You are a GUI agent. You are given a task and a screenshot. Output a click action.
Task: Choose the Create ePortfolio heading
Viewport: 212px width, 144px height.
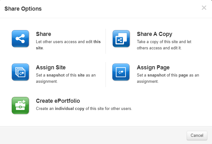pos(58,101)
